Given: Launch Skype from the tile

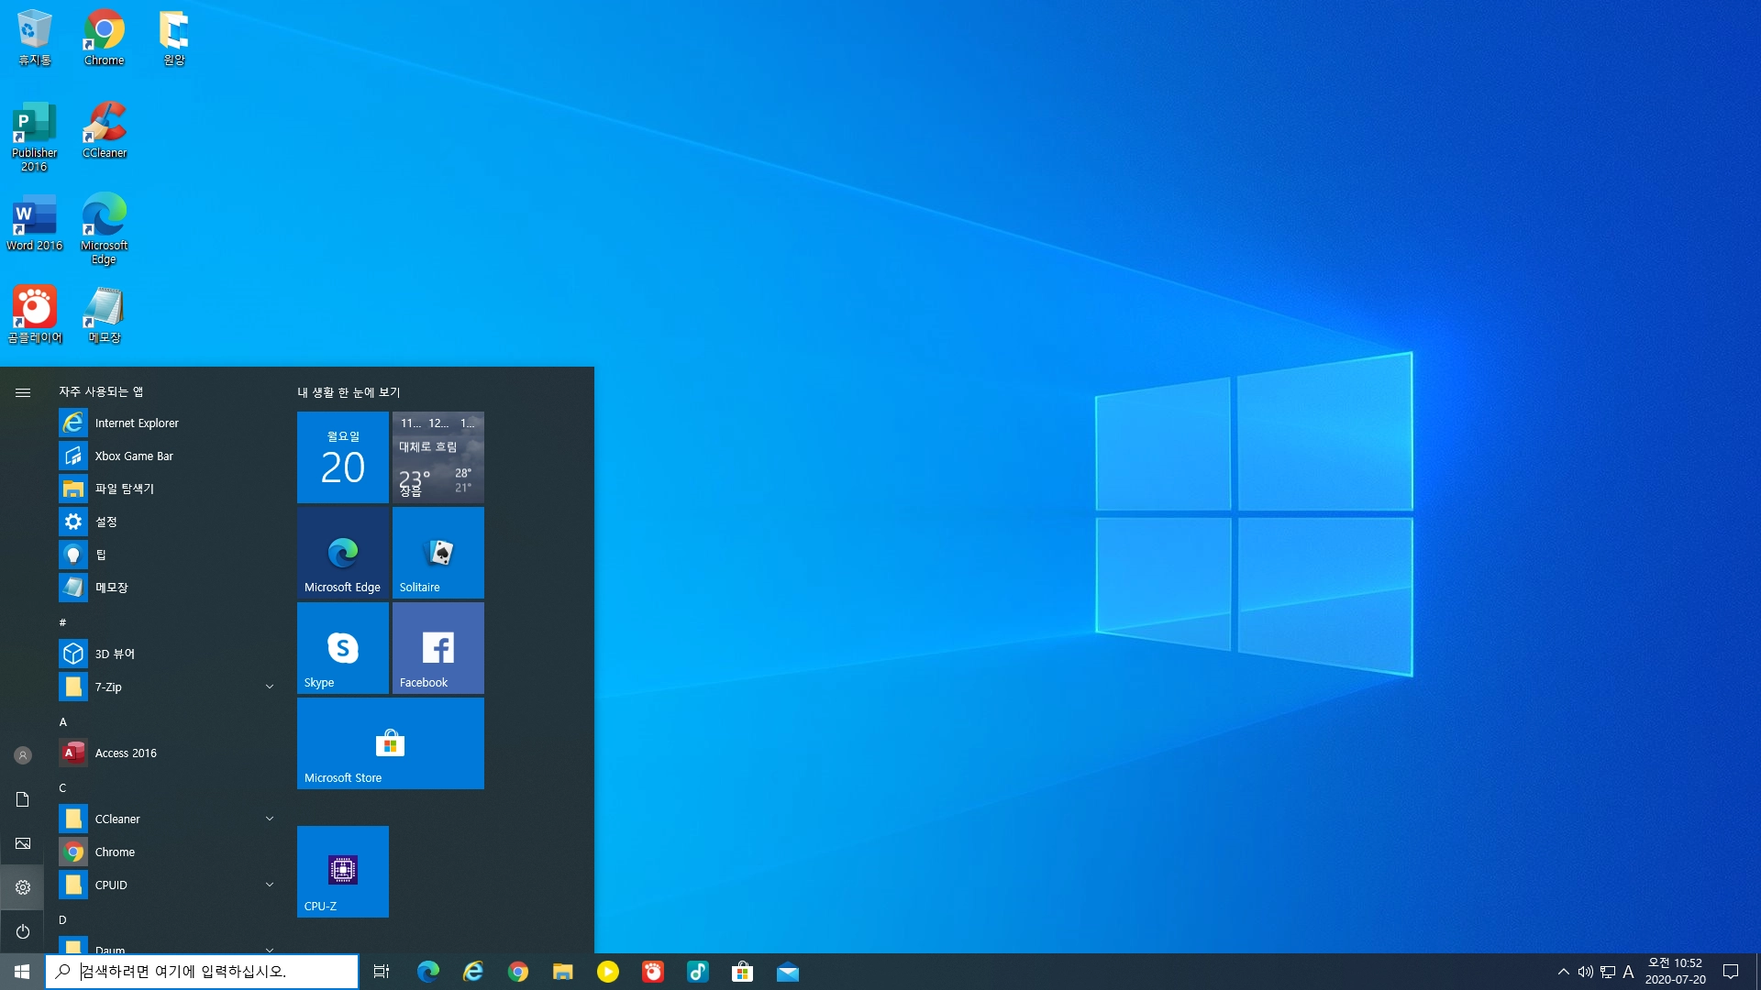Looking at the screenshot, I should point(342,647).
